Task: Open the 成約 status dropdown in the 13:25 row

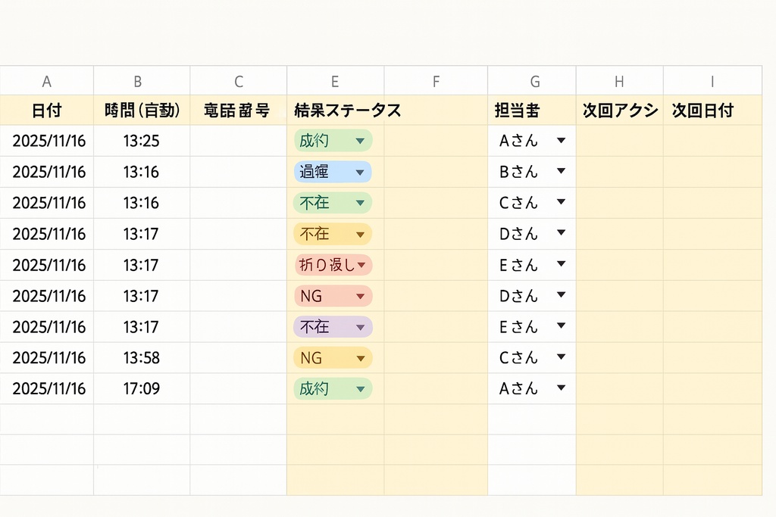Action: (333, 141)
